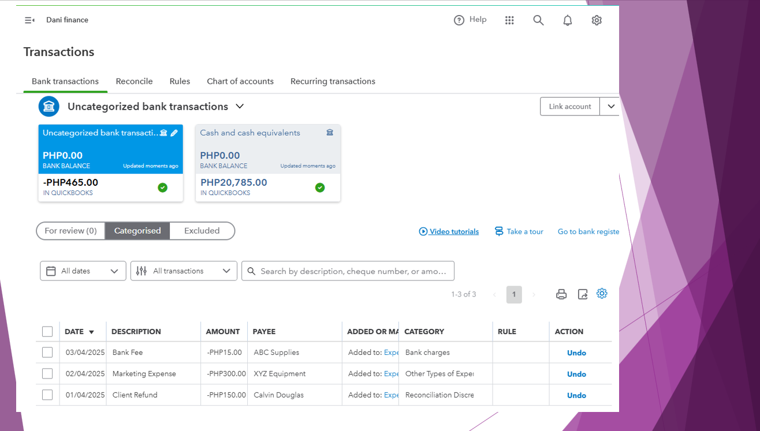This screenshot has height=431, width=760.
Task: Open the Chart of accounts tab
Action: coord(240,81)
